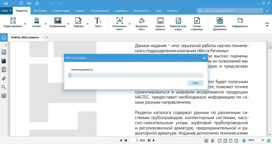Image resolution: width=272 pixels, height=144 pixels.
Task: Open the Файл menu
Action: (6, 11)
